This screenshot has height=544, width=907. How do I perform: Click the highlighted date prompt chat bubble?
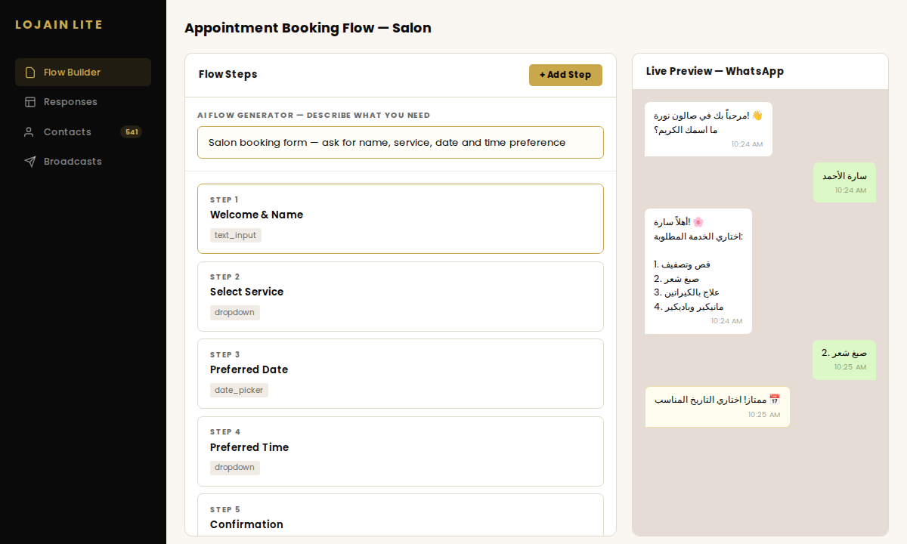717,406
